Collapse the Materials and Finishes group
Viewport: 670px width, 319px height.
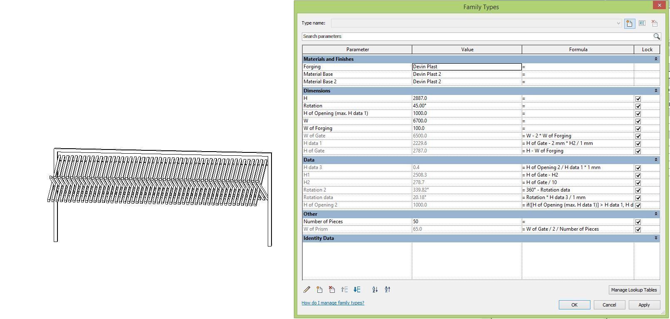pos(656,59)
